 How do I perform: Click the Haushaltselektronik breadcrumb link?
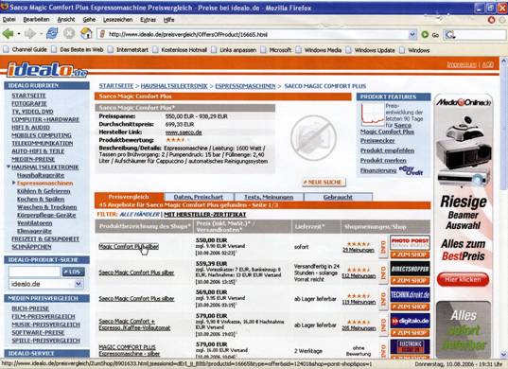click(174, 86)
